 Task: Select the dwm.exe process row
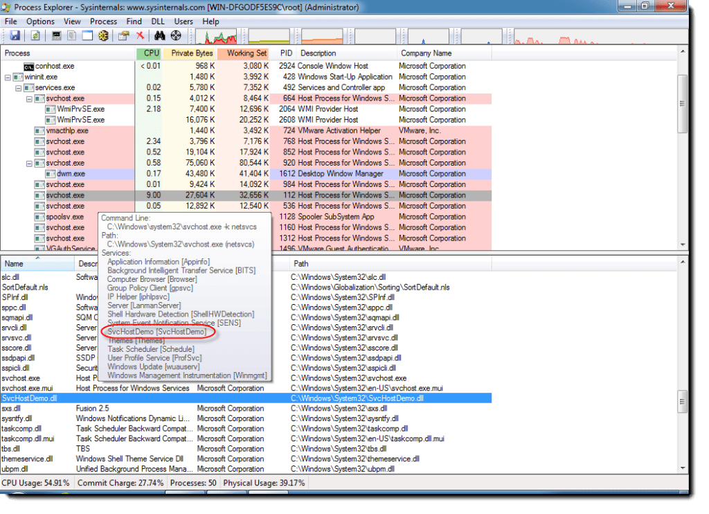tap(70, 174)
